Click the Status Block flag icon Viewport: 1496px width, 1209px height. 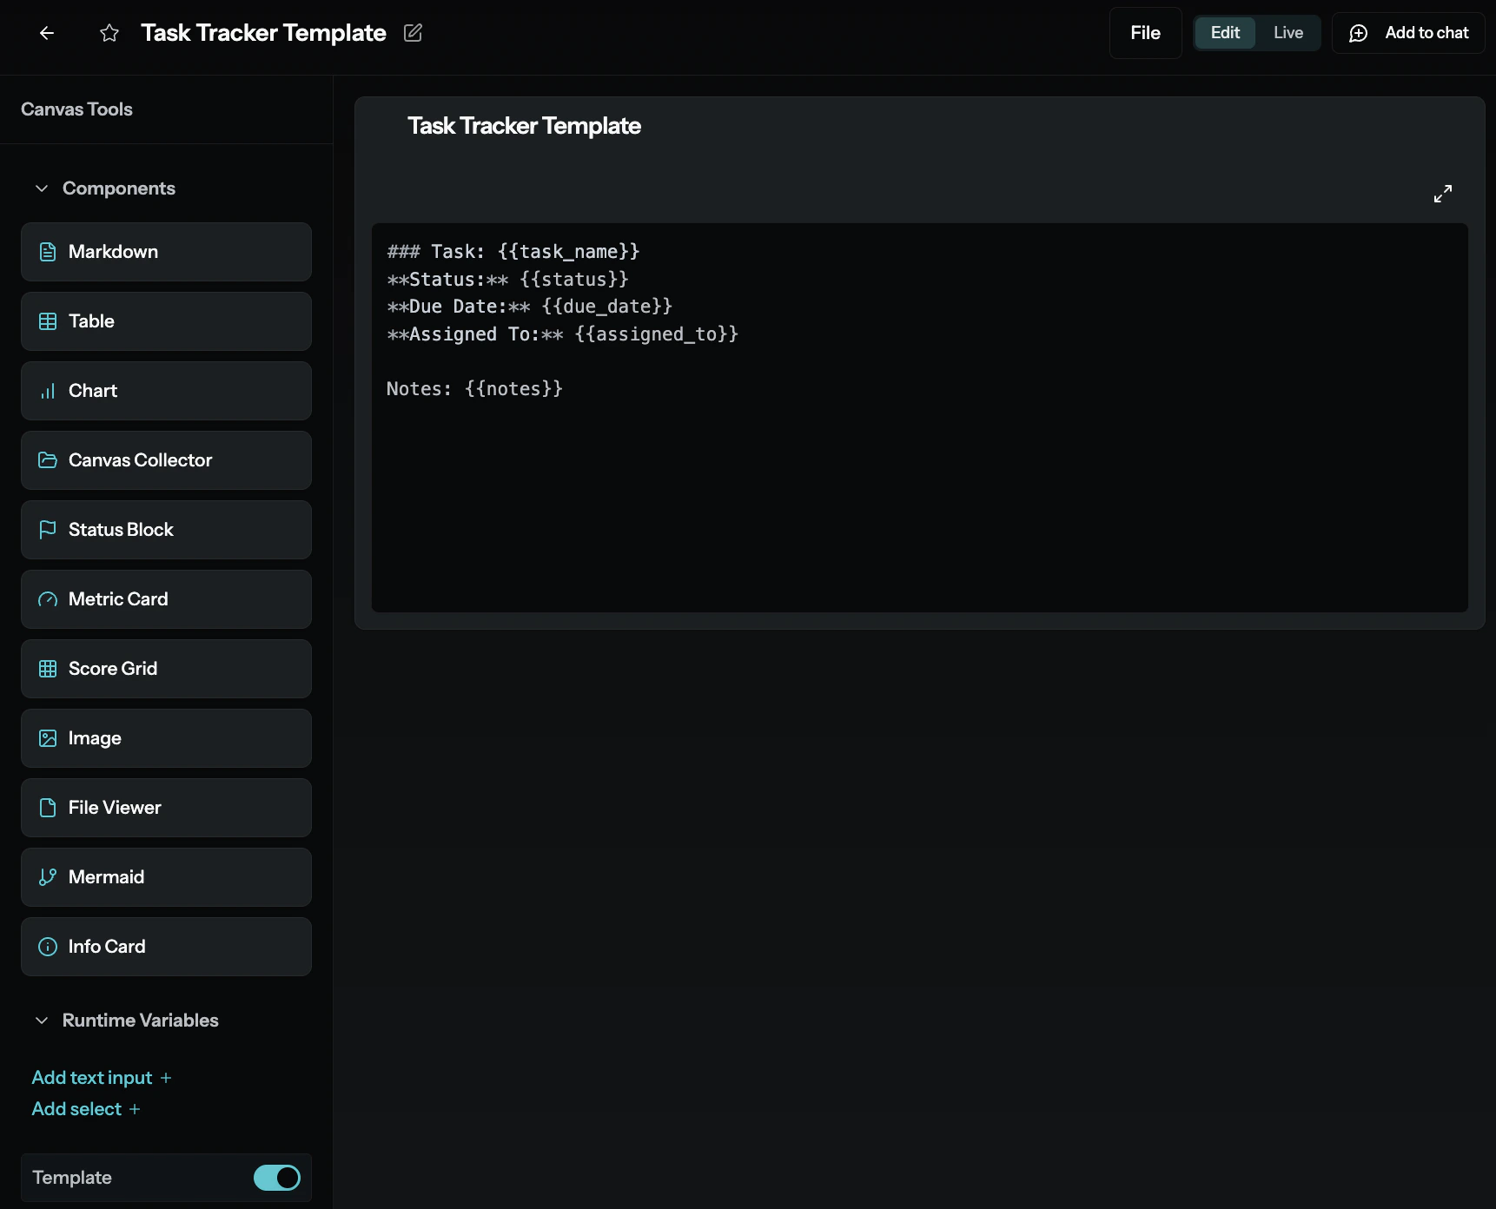[x=48, y=530]
